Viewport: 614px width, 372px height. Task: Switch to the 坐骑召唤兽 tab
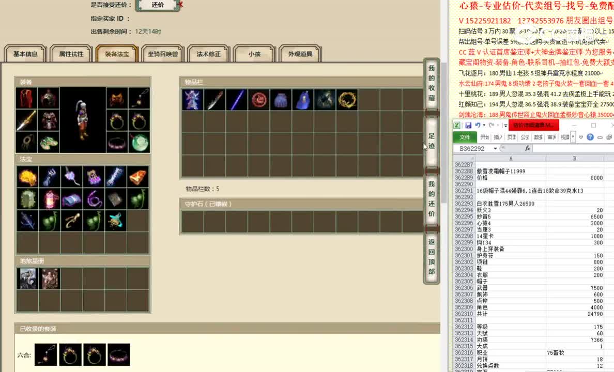(x=162, y=53)
